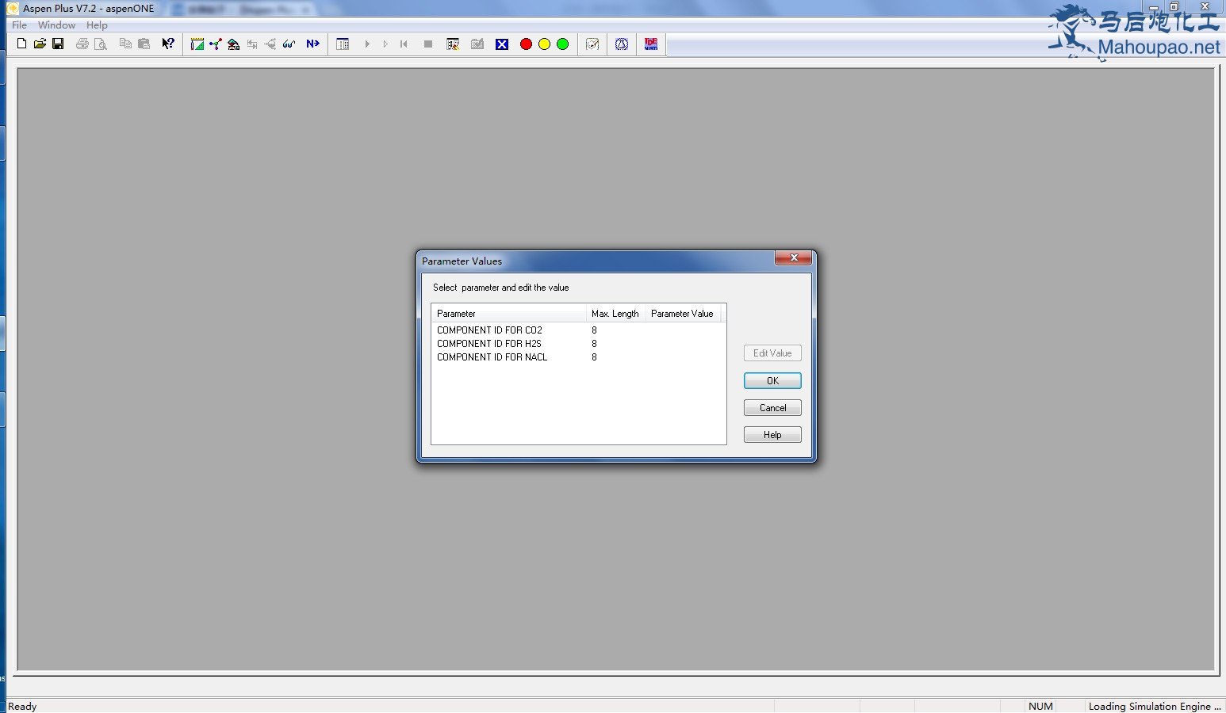
Task: Click the circled triangle toolbar icon
Action: tap(622, 44)
